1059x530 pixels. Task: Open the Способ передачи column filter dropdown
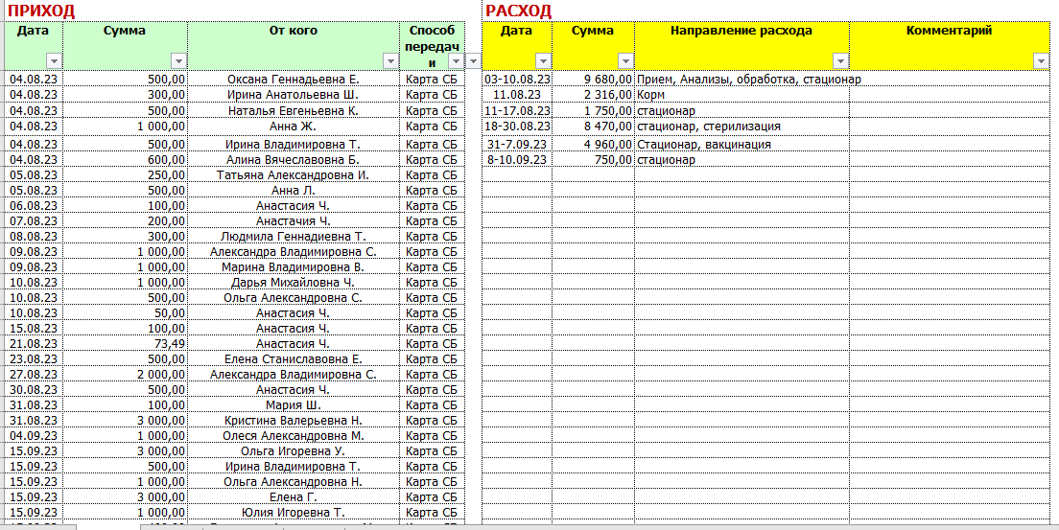coord(457,60)
